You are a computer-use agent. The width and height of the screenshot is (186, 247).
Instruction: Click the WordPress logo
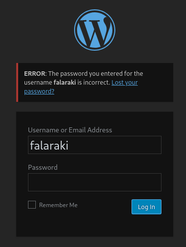95,30
